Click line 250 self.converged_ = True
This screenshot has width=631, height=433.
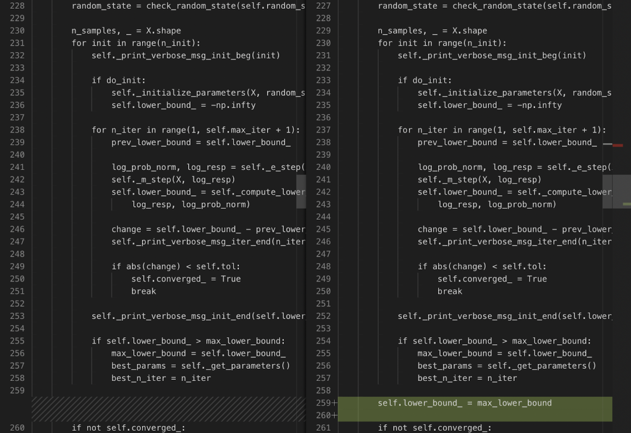pos(186,279)
